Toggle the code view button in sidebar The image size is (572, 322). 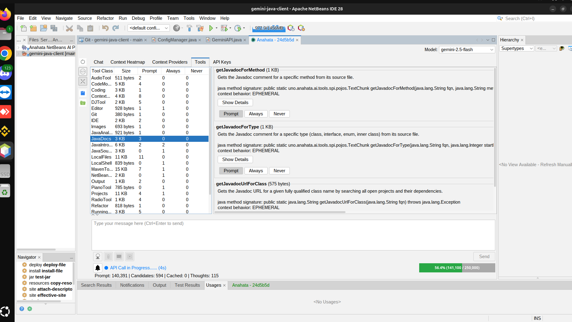(83, 72)
